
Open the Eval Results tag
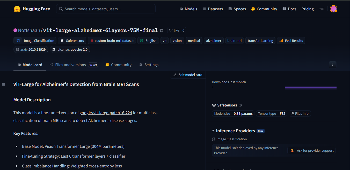(291, 41)
